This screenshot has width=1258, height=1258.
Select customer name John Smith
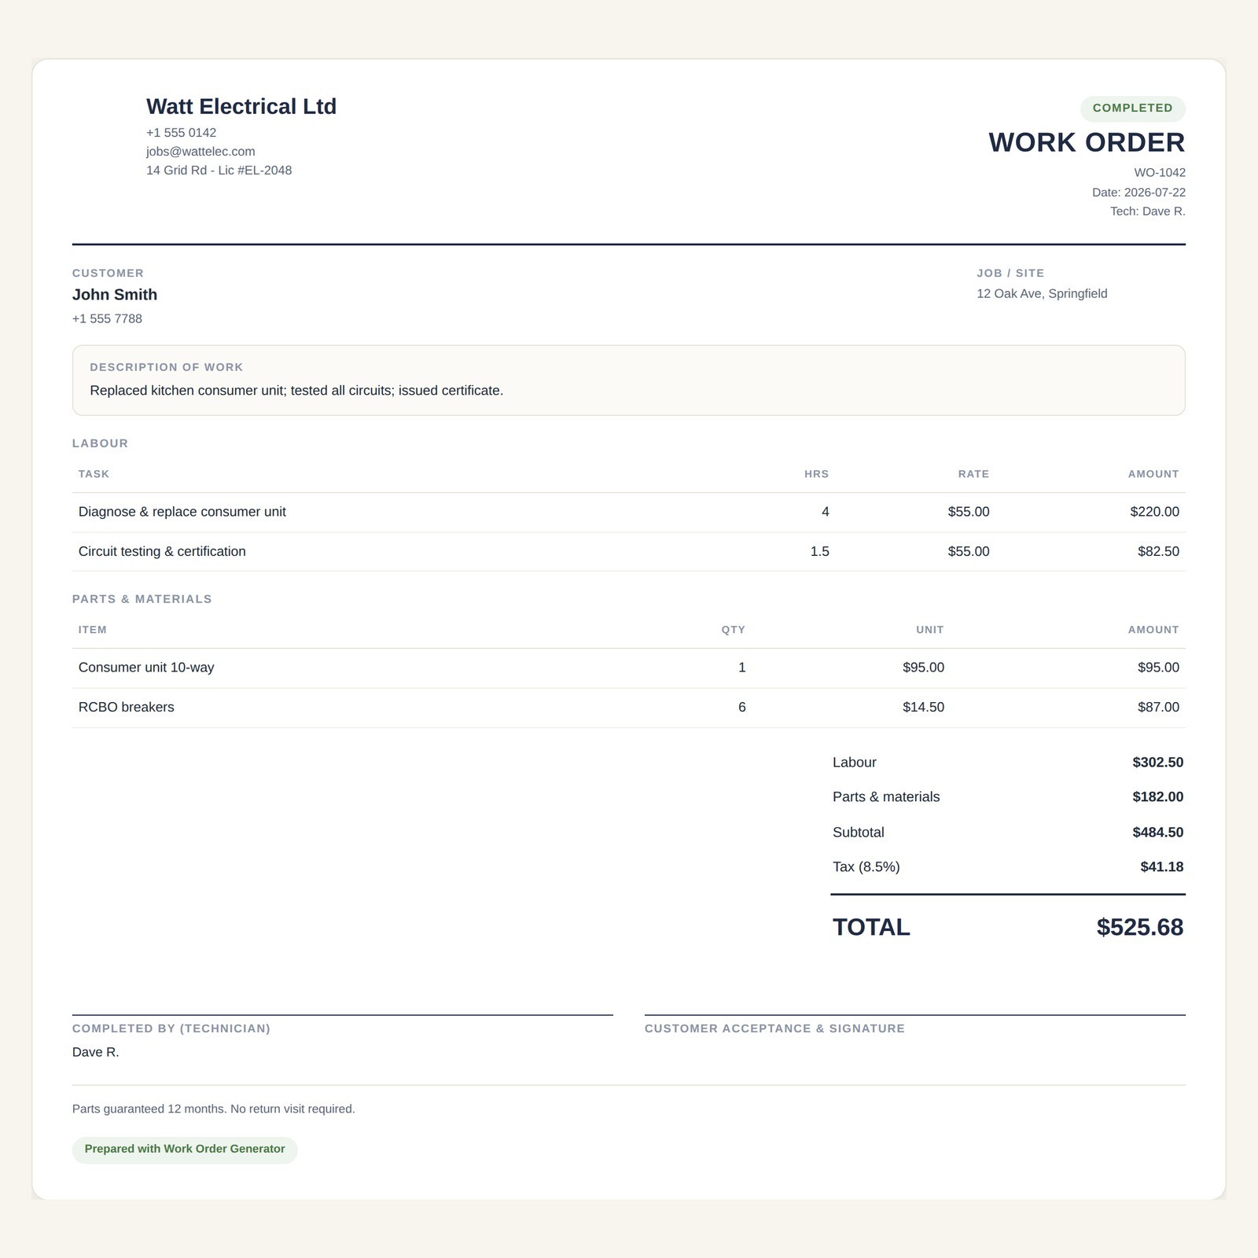[x=115, y=295]
